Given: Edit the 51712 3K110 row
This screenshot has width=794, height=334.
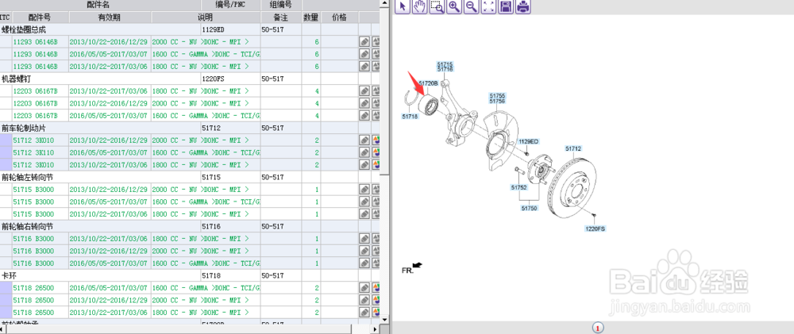Looking at the screenshot, I should pos(364,152).
